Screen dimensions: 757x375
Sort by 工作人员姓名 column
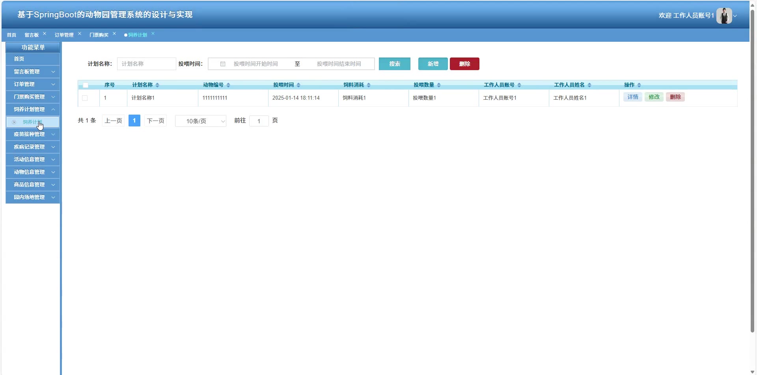589,85
